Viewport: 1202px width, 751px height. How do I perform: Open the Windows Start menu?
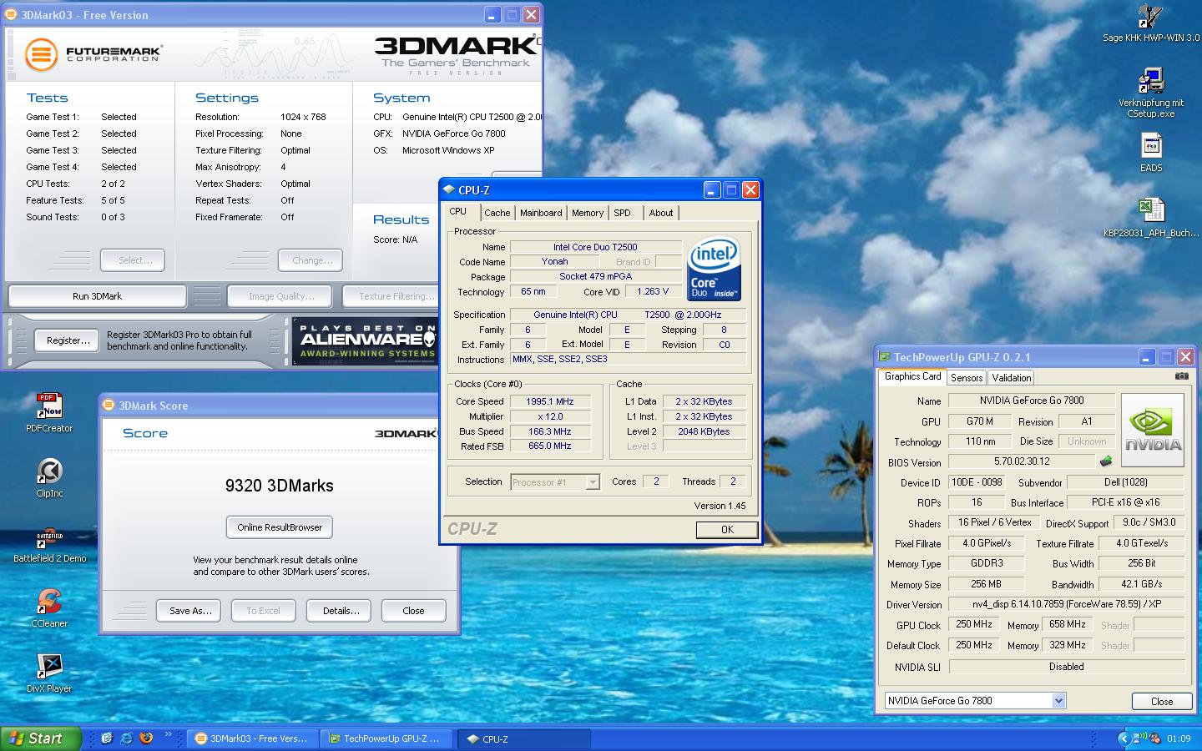(40, 738)
